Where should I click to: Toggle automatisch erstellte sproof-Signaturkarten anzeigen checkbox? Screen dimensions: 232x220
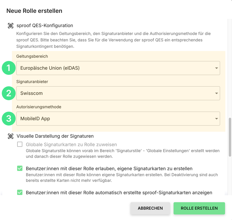[x=20, y=192]
